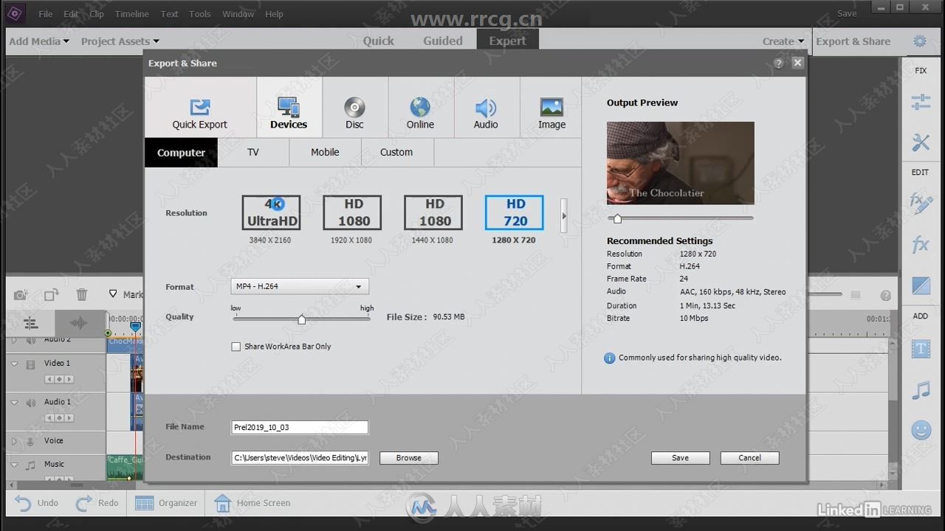Choose 4K UltraHD resolution preset

271,212
